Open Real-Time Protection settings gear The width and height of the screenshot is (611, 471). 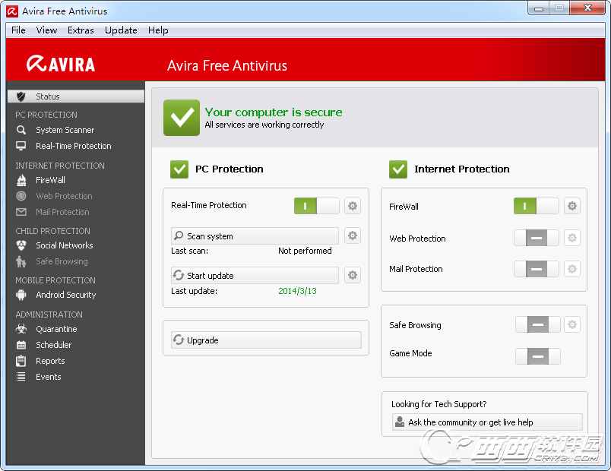click(353, 206)
